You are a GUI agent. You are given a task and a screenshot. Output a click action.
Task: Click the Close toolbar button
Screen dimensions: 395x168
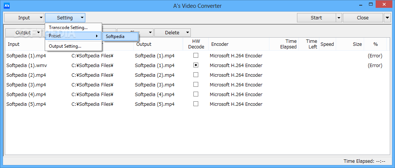(363, 18)
